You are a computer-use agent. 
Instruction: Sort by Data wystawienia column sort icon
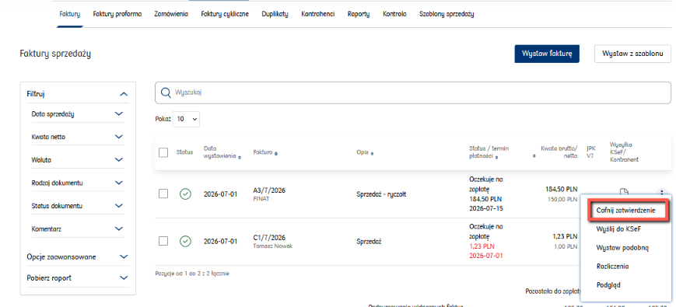tap(240, 158)
